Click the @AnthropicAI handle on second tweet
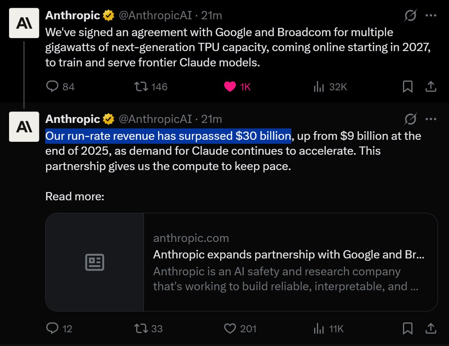The width and height of the screenshot is (449, 346). [x=155, y=119]
